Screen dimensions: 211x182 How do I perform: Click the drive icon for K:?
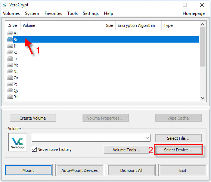(10, 52)
